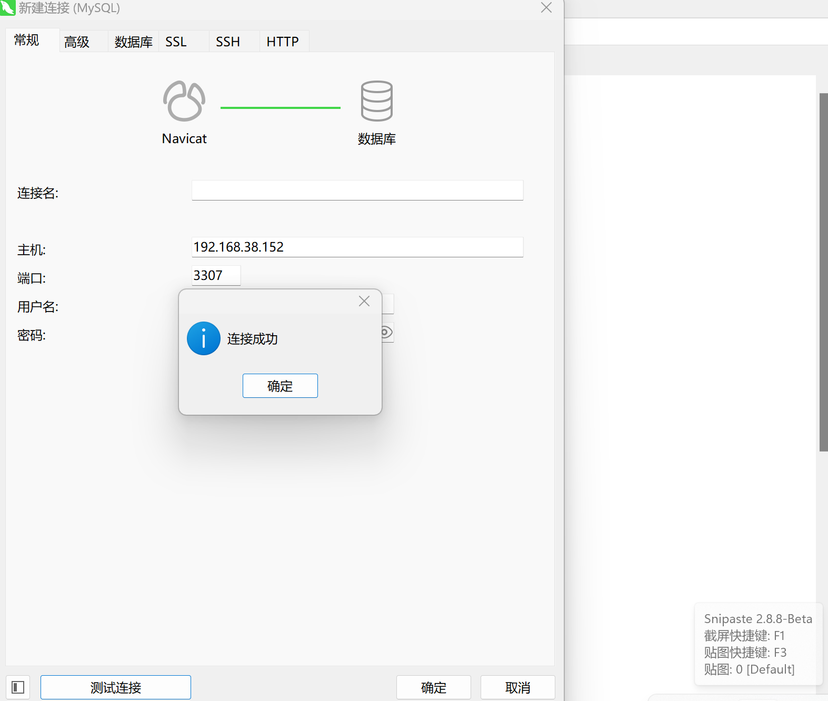Click the Snipaste 2.8.8-Beta notification text
This screenshot has width=828, height=701.
coord(758,619)
